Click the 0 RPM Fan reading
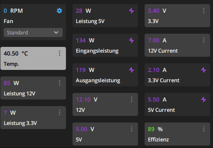The image size is (213, 148). (13, 11)
